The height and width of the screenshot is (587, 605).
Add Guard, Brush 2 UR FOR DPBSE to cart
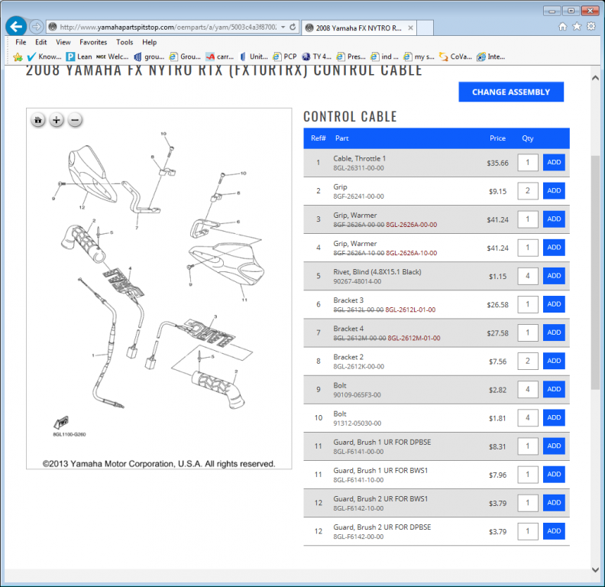click(554, 531)
